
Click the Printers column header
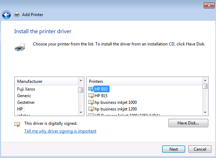click(x=144, y=81)
